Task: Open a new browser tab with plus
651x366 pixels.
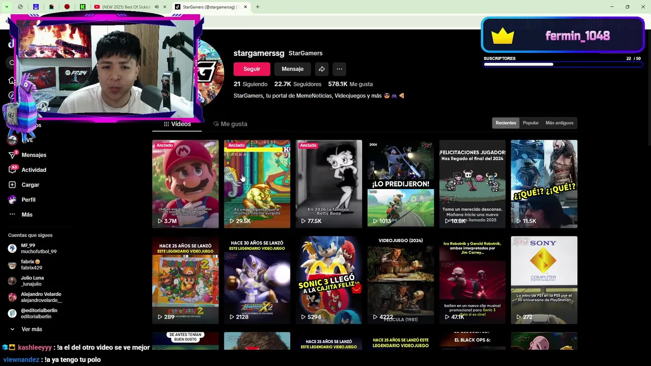Action: pyautogui.click(x=257, y=7)
